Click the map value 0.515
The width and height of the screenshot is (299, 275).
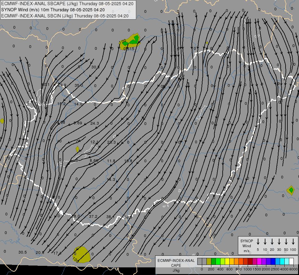(129, 49)
